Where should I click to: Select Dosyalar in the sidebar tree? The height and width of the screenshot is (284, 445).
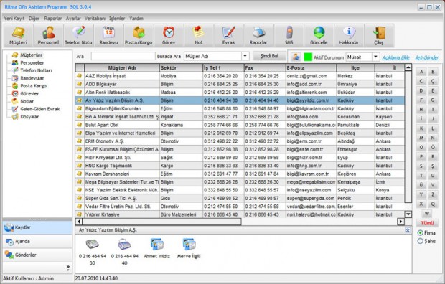29,117
